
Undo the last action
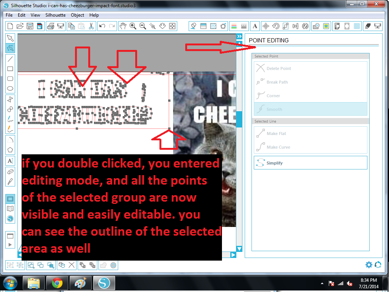tap(102, 26)
